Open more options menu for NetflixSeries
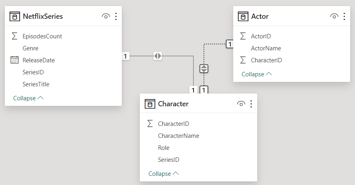Screen dimensions: 355x185 pyautogui.click(x=116, y=16)
